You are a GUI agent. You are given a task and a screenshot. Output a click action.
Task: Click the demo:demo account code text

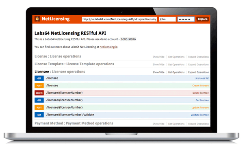tap(128, 39)
